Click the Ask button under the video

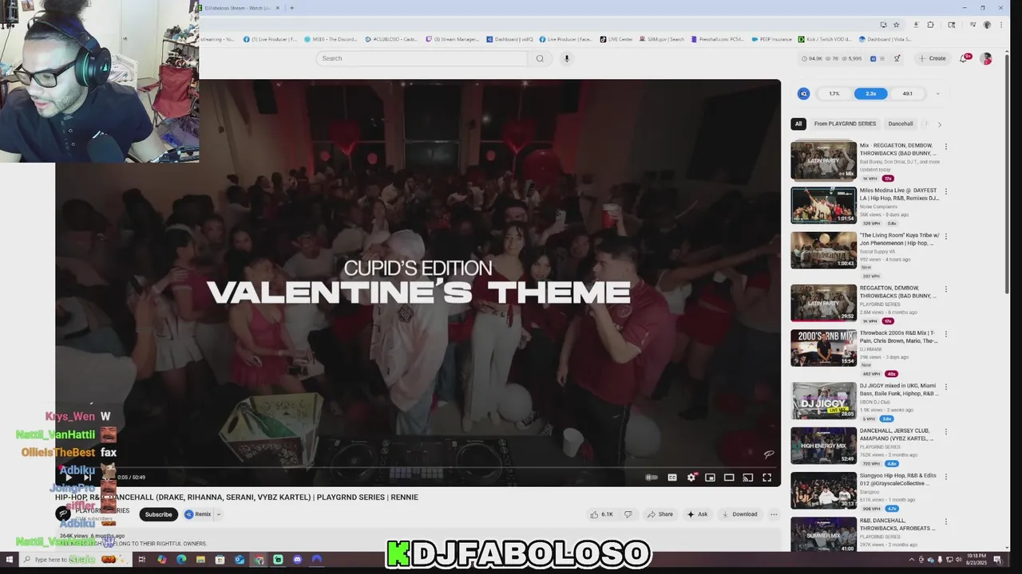(x=697, y=514)
